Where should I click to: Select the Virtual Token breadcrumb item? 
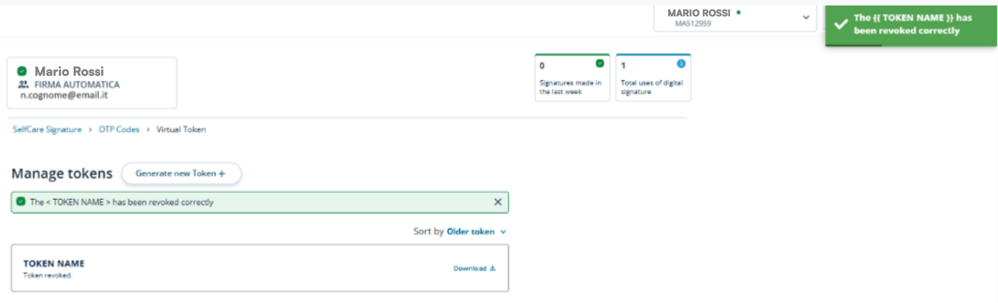coord(181,130)
